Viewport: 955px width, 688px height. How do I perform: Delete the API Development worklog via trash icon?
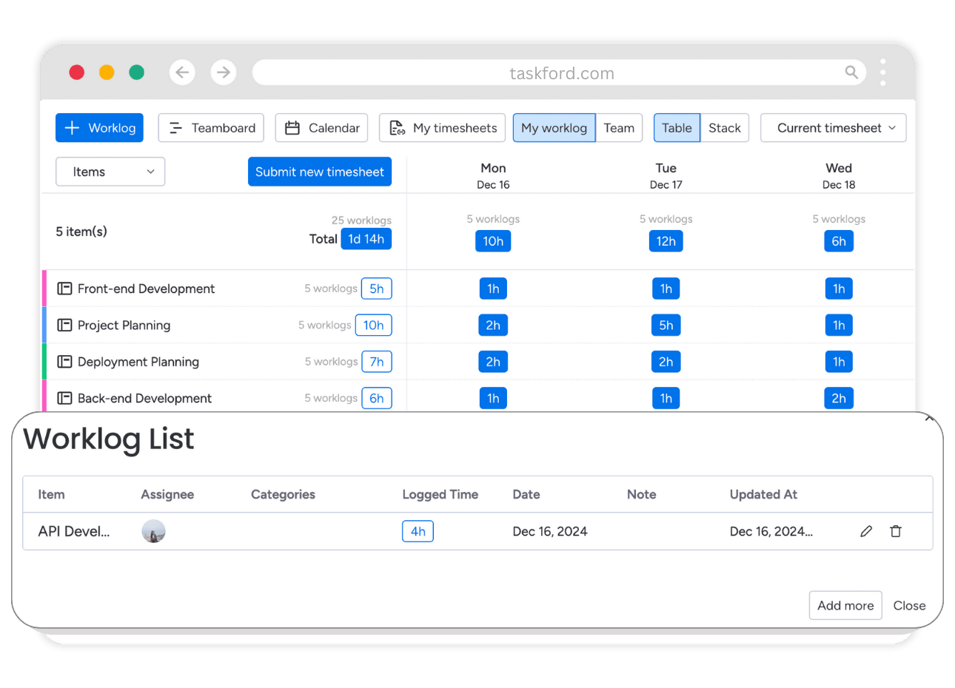click(896, 531)
